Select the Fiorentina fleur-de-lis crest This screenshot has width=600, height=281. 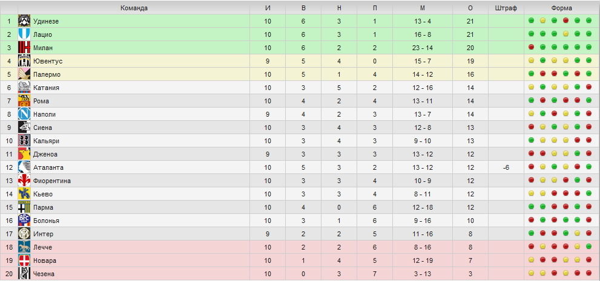[x=24, y=181]
